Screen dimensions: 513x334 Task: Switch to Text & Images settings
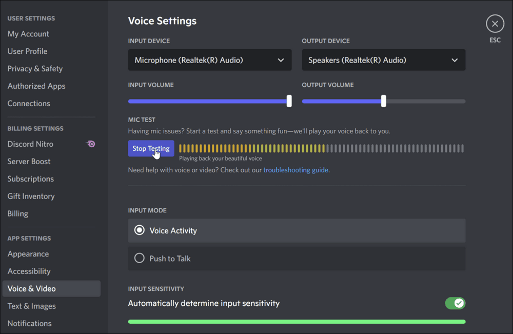pyautogui.click(x=31, y=306)
